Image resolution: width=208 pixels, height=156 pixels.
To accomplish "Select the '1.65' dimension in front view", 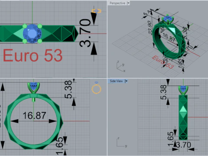I will pyautogui.click(x=59, y=146).
